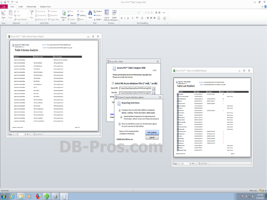267x200 pixels.
Task: Click Cancel in Schema Compare options
Action: click(x=152, y=137)
